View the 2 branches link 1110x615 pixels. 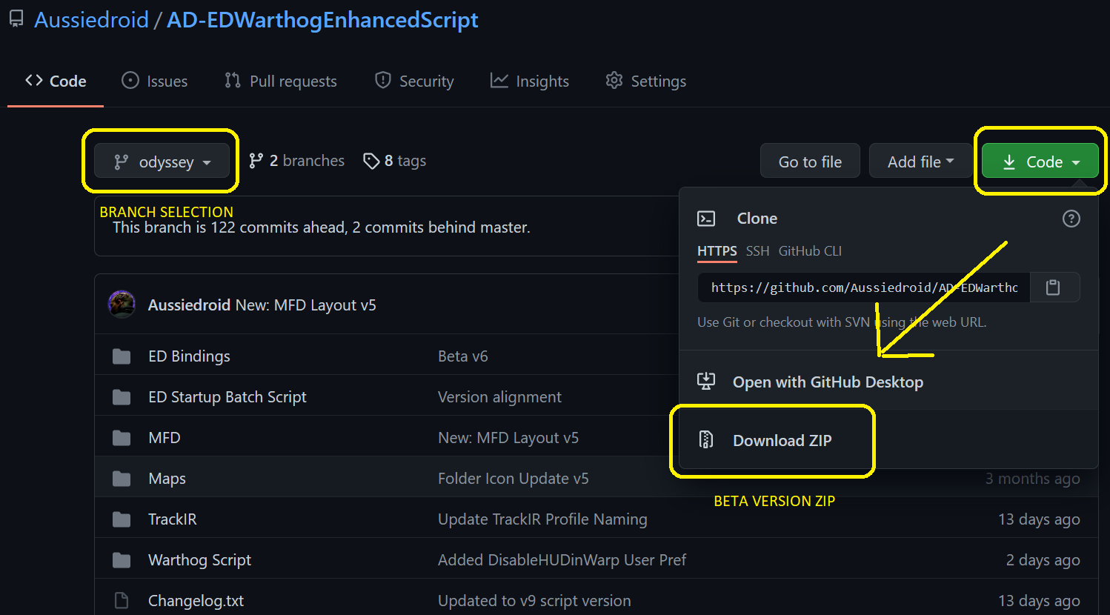click(x=296, y=161)
